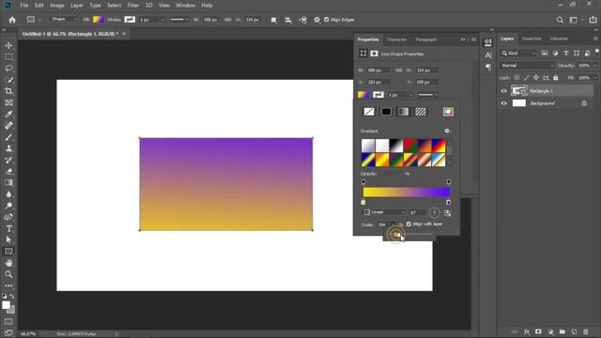
Task: Open the Search icon at top right
Action: (x=560, y=20)
